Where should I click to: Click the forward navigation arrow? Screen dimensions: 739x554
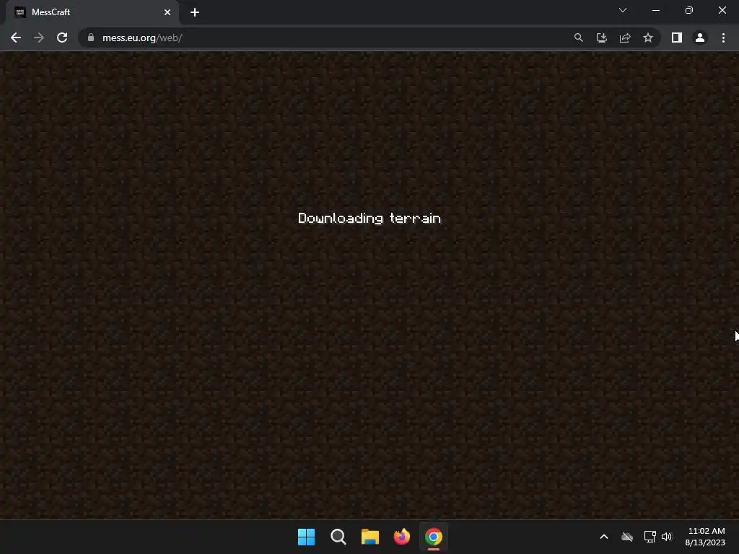pyautogui.click(x=39, y=38)
